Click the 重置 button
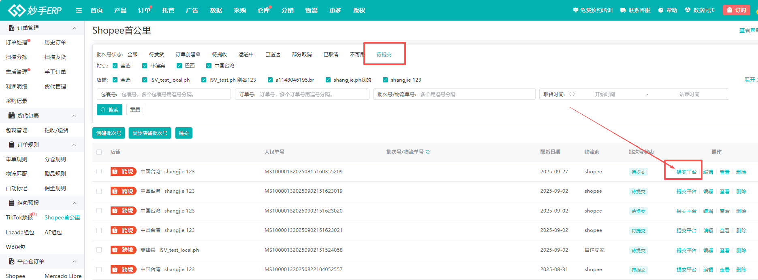 (x=135, y=109)
